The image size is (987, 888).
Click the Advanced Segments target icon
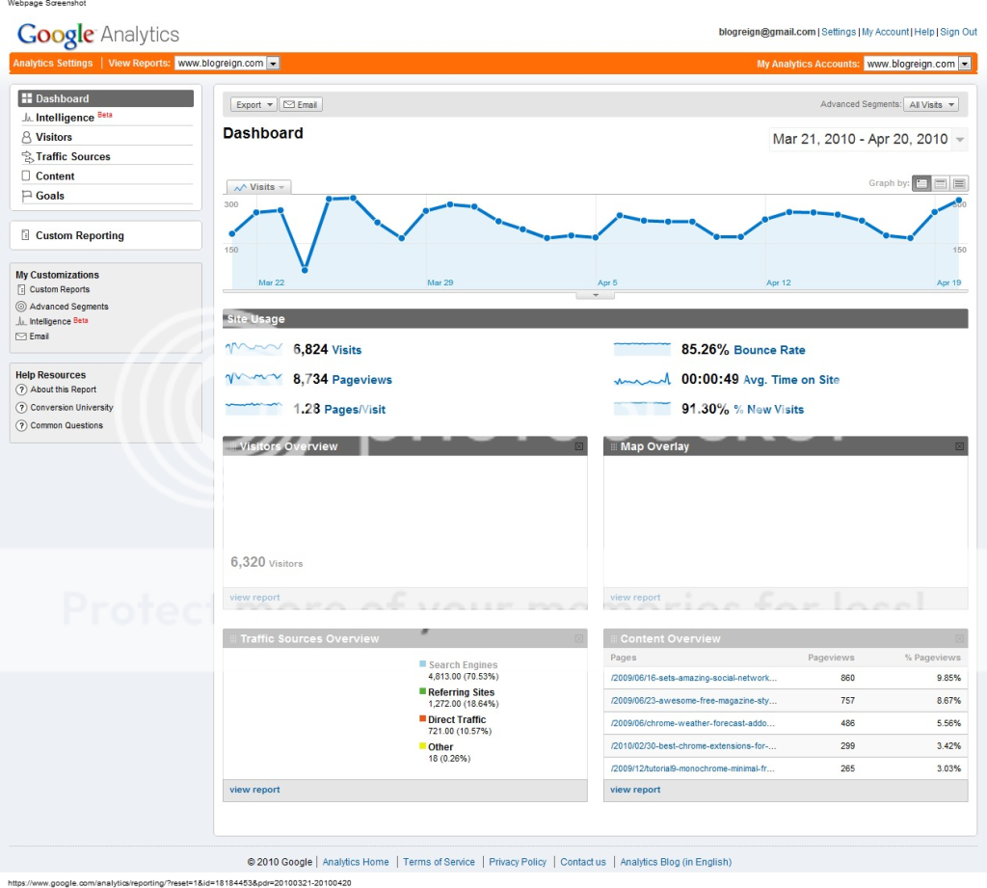tap(21, 307)
